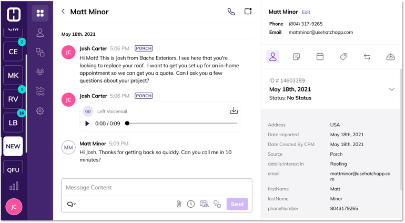Viewport: 405px width, 223px height.
Task: Open the notes tab in contact panel
Action: (x=296, y=57)
